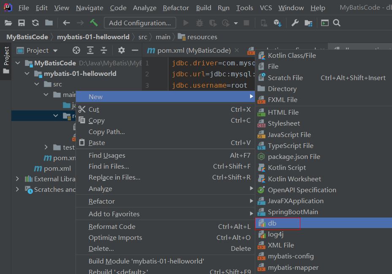Choose Cut from context menu
392x274 pixels.
tap(165, 110)
